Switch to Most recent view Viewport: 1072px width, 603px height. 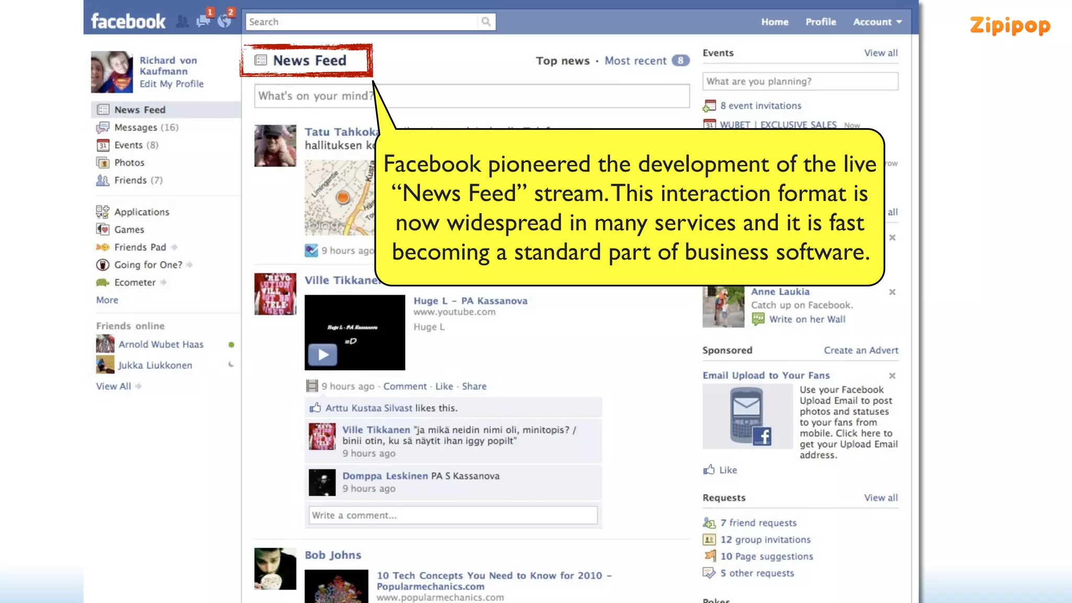click(635, 61)
